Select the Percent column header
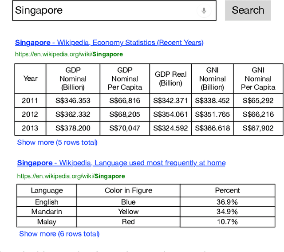 pos(227,190)
